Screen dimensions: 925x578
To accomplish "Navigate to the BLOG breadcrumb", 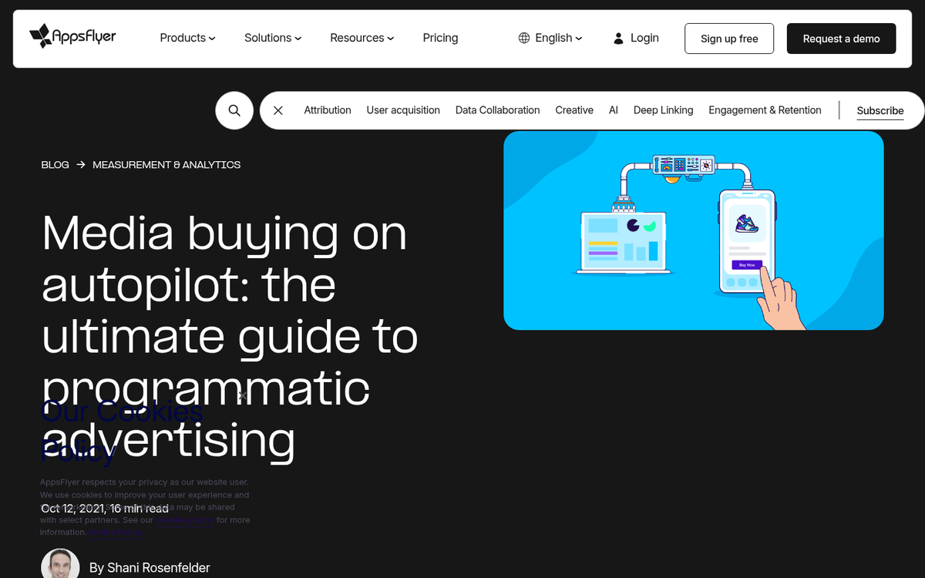I will (55, 165).
